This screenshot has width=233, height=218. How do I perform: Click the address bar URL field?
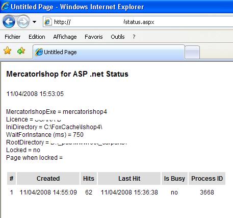[x=138, y=22]
